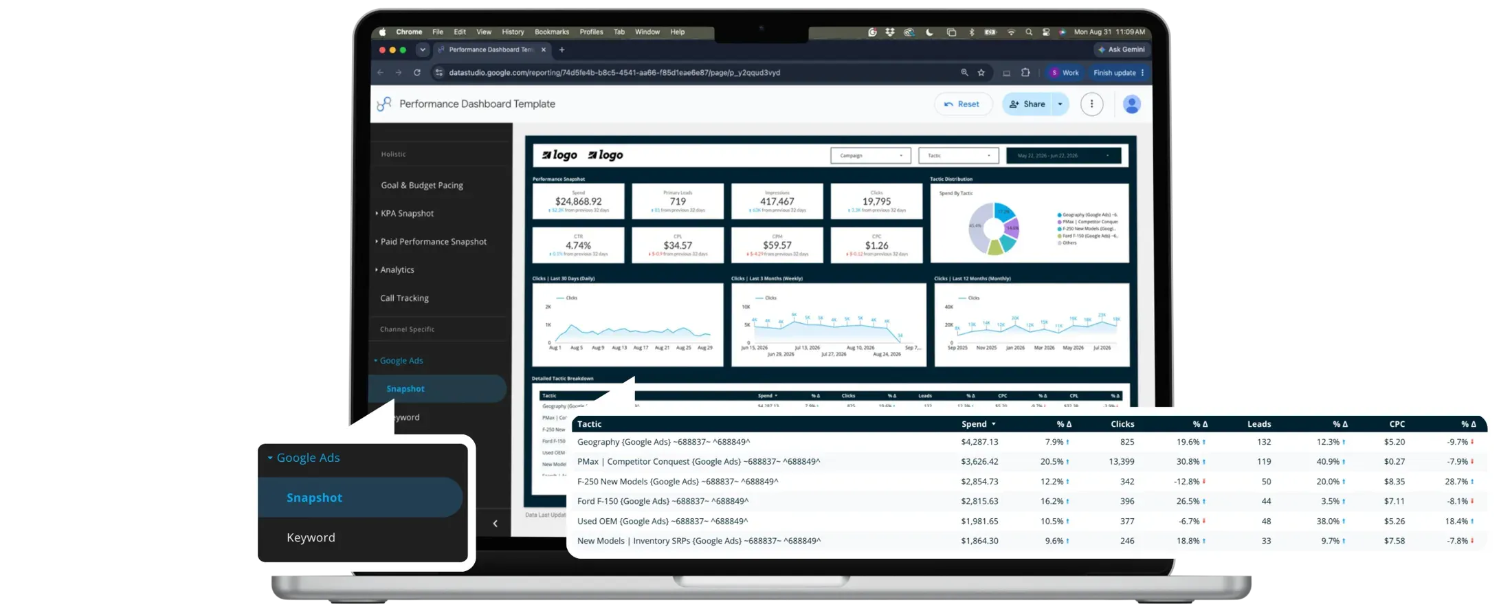
Task: Click the browser forward arrow
Action: click(399, 72)
